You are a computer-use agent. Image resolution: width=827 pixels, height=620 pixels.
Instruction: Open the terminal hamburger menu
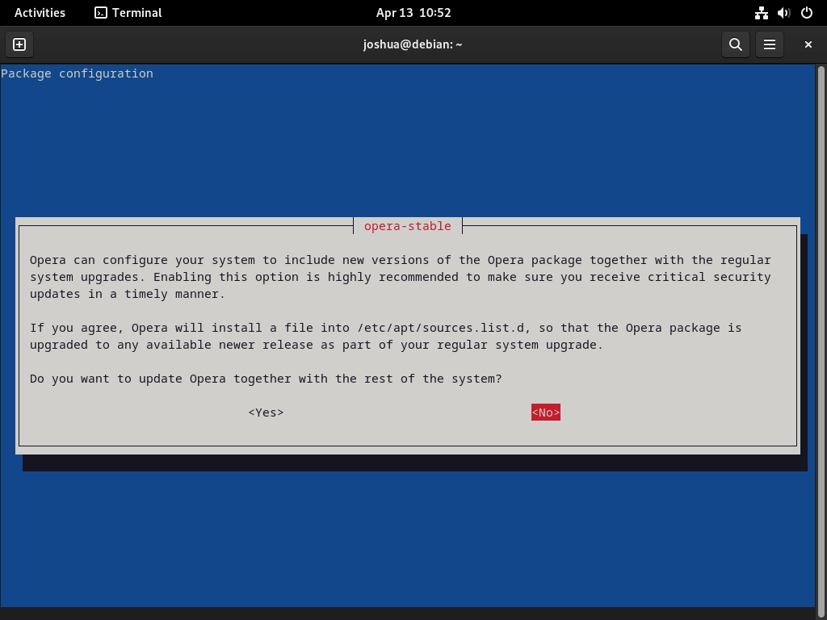[x=770, y=44]
